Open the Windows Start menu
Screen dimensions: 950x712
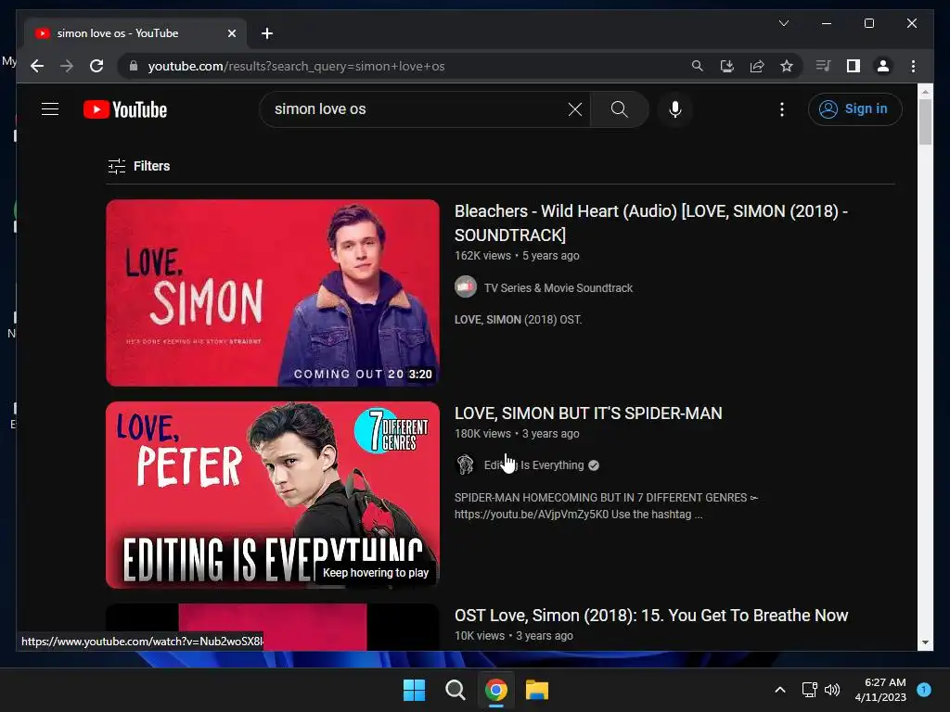415,690
